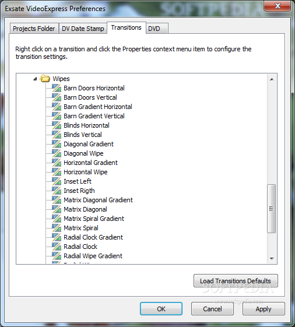Click the icon beside Matrix Spiral Gradient
Viewport: 295px width, 327px height.
[x=57, y=219]
